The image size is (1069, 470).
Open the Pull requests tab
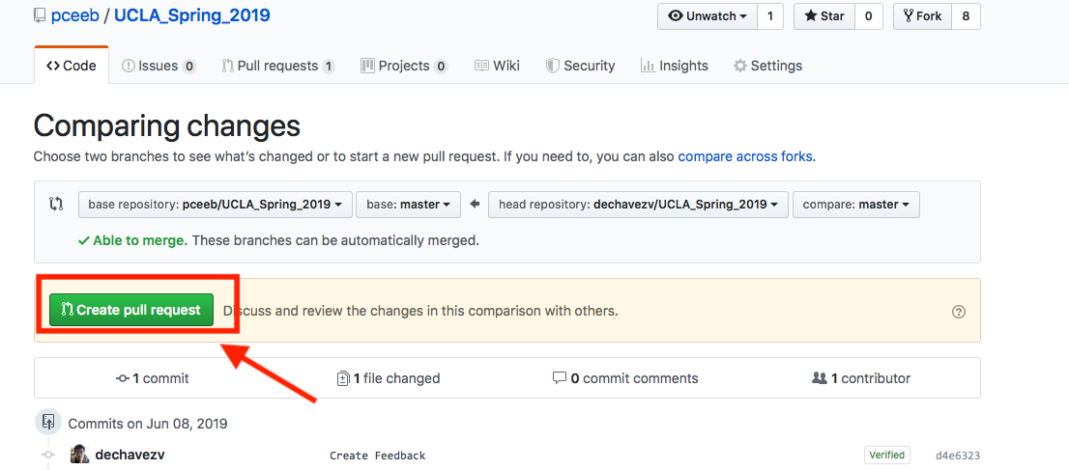pos(278,66)
